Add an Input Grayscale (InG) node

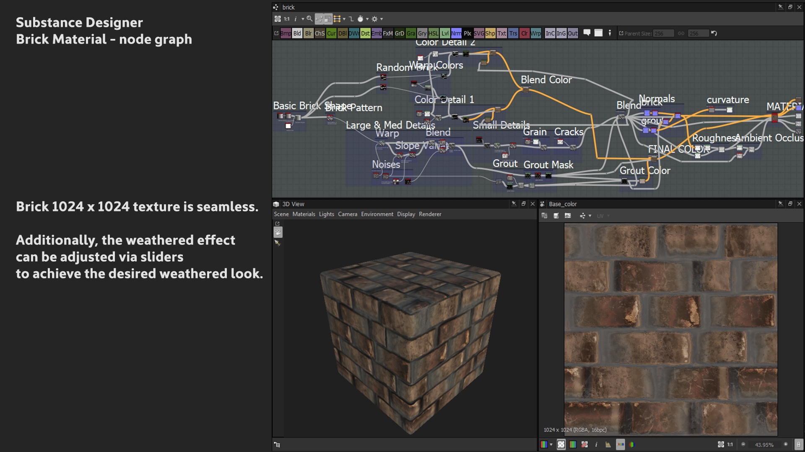click(x=561, y=33)
